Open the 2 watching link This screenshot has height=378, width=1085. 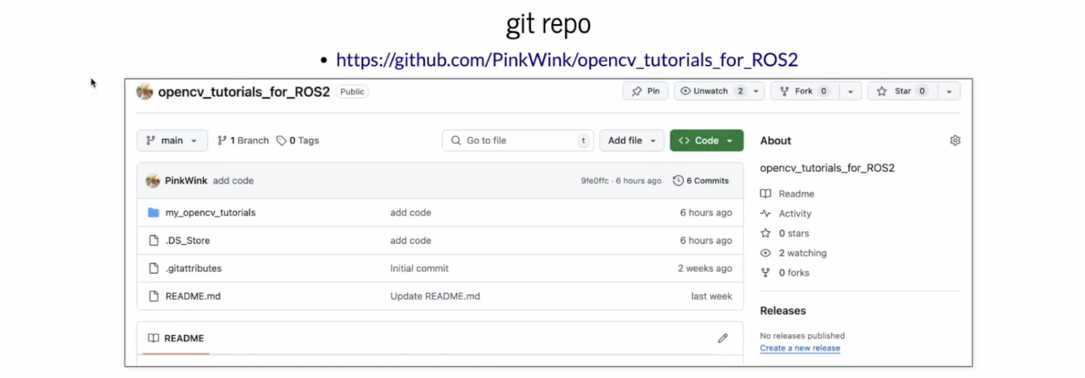803,253
